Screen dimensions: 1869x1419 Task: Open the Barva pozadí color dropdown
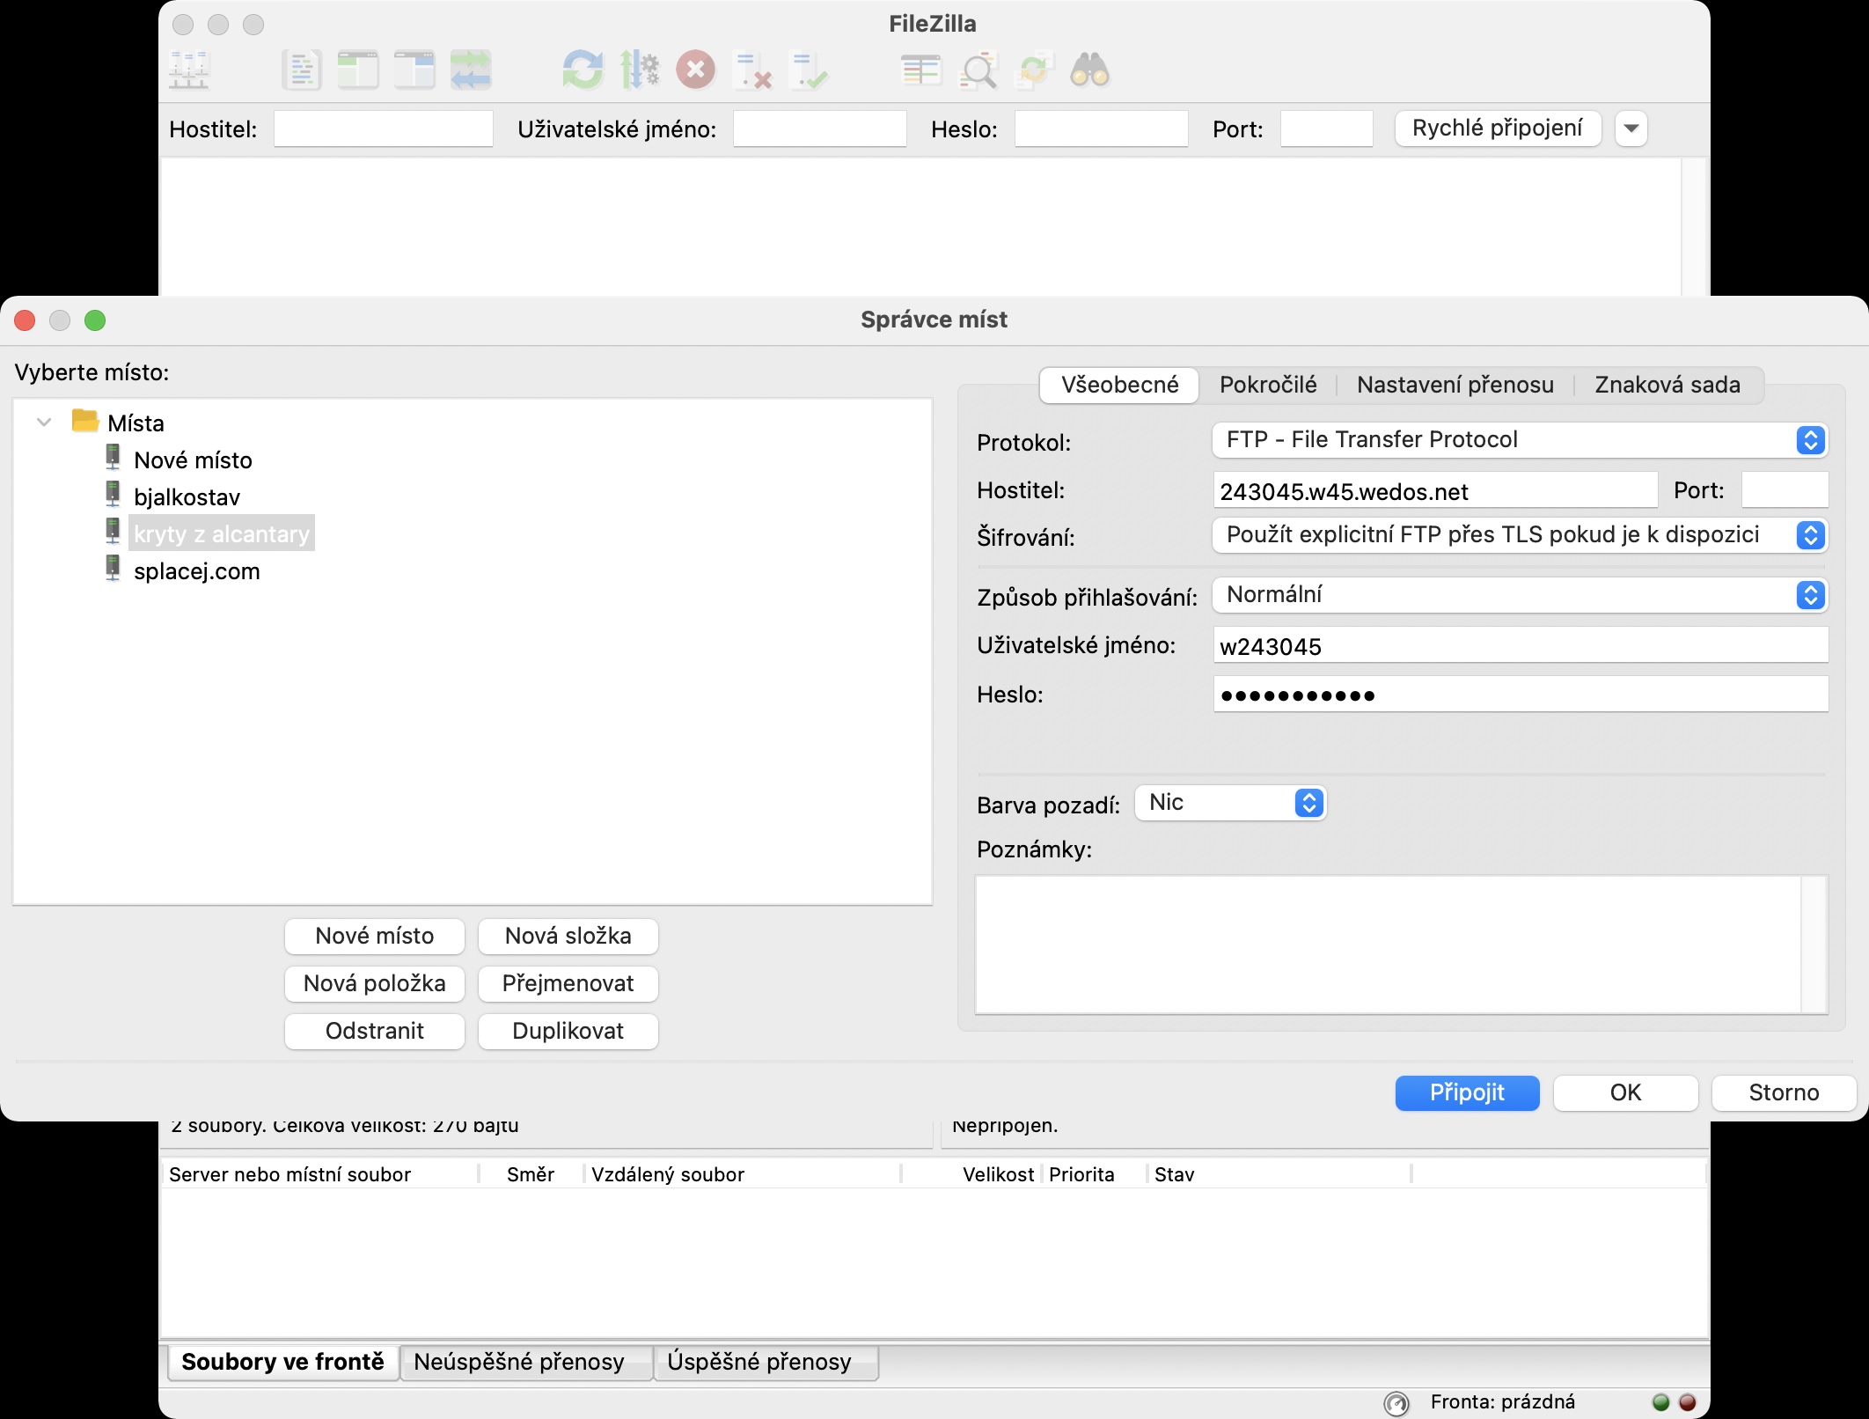1230,803
